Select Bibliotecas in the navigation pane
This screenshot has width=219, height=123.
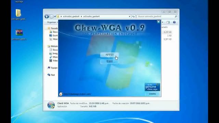pyautogui.click(x=53, y=46)
